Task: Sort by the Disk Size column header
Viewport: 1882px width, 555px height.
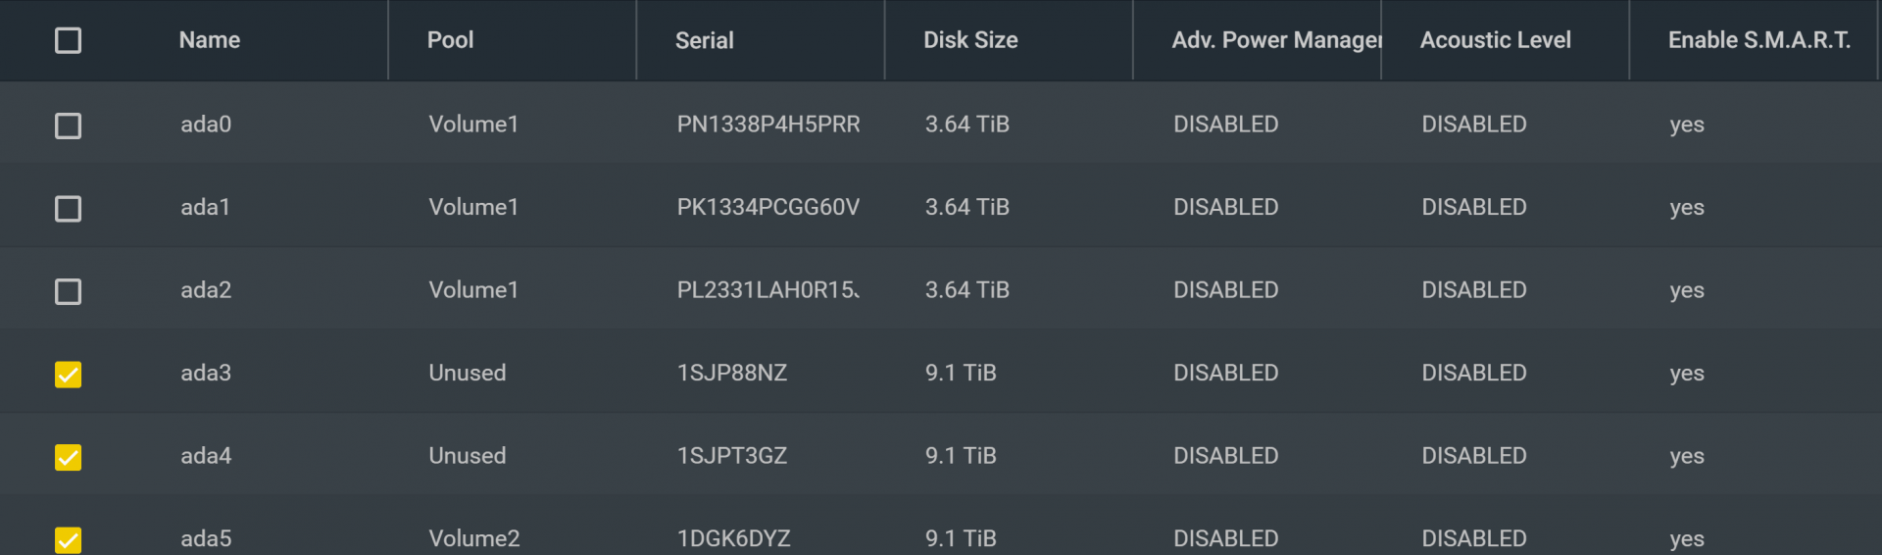Action: 970,40
